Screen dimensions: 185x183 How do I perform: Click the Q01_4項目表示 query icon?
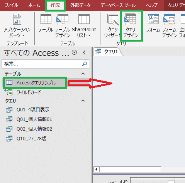9,109
